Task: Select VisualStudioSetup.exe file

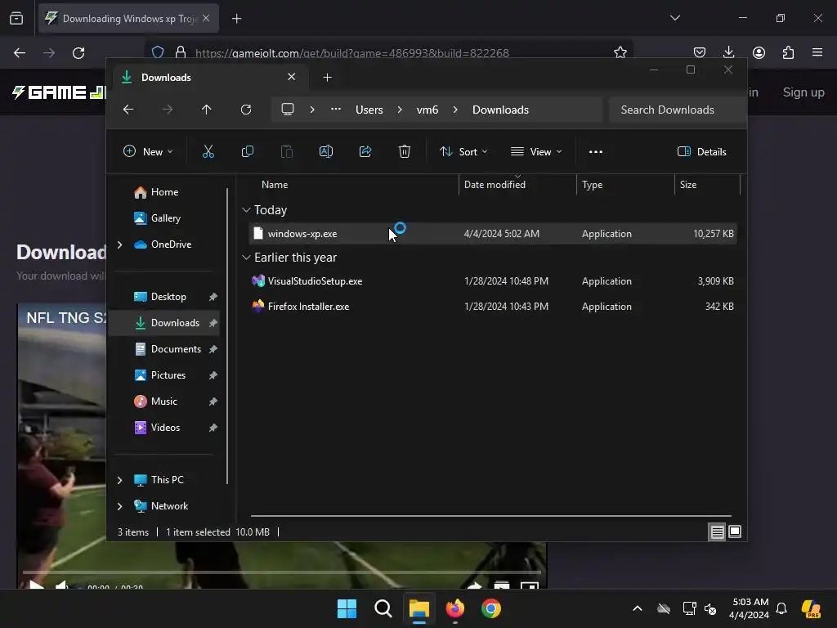Action: (x=493, y=281)
